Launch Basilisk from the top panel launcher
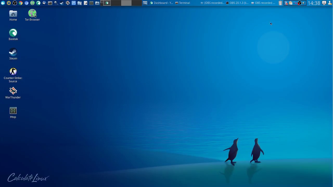Image resolution: width=333 pixels, height=187 pixels. [38, 3]
